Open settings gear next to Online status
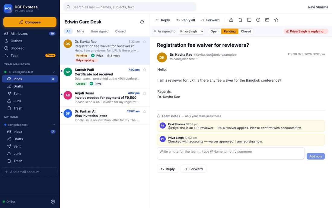332x208 pixels. (53, 202)
